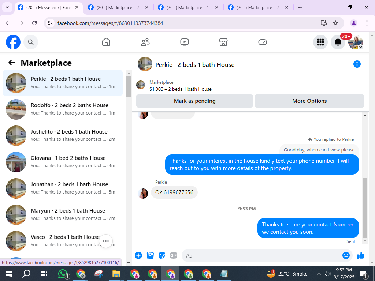375x281 pixels.
Task: Open Windows Task View
Action: (44, 274)
